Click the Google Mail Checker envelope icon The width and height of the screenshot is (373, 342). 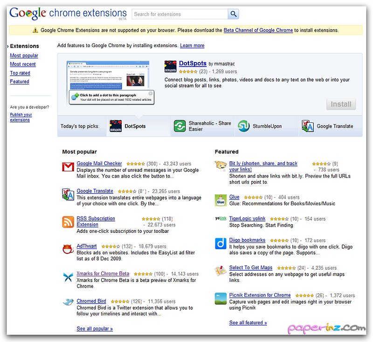point(68,167)
